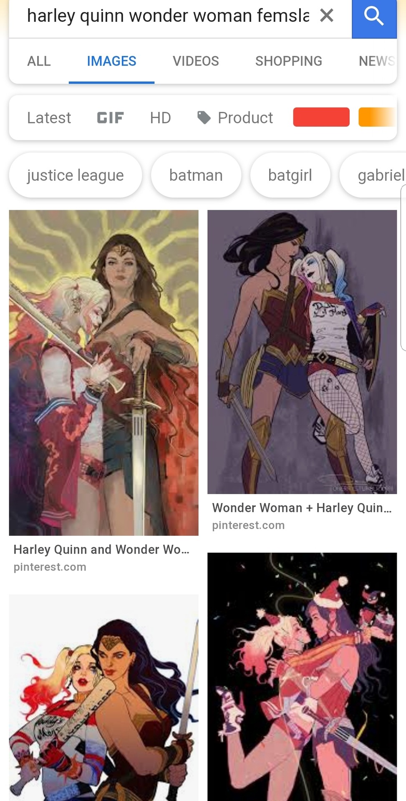
Task: Select the justice league suggestion chip
Action: pos(76,175)
